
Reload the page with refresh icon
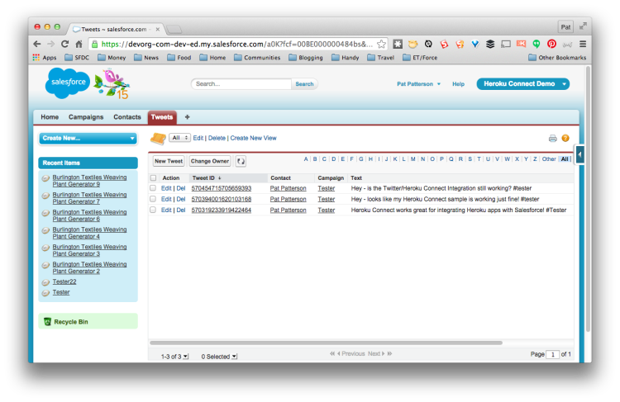(x=64, y=44)
